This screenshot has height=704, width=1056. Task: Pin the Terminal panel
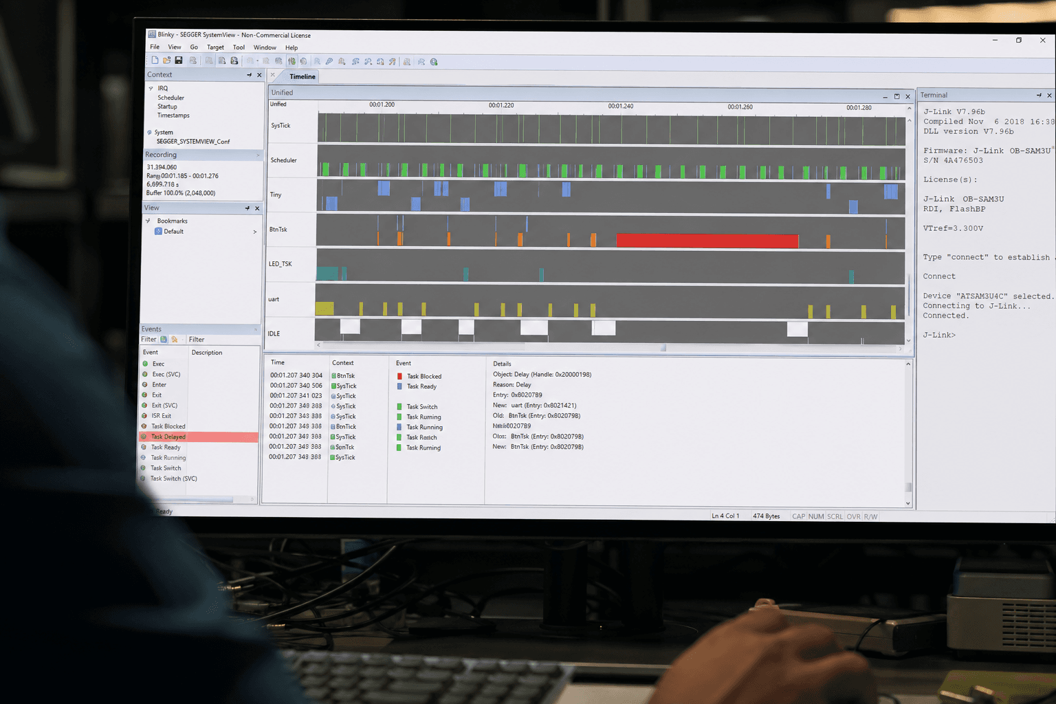[x=1039, y=95]
